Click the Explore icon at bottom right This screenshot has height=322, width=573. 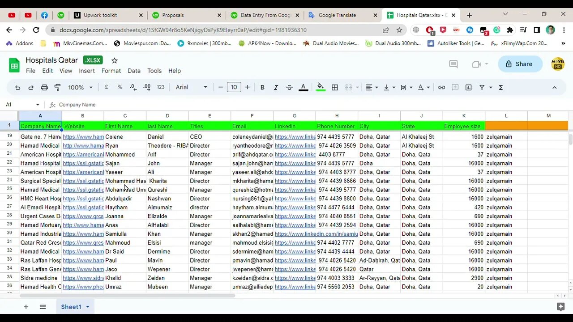point(560,307)
